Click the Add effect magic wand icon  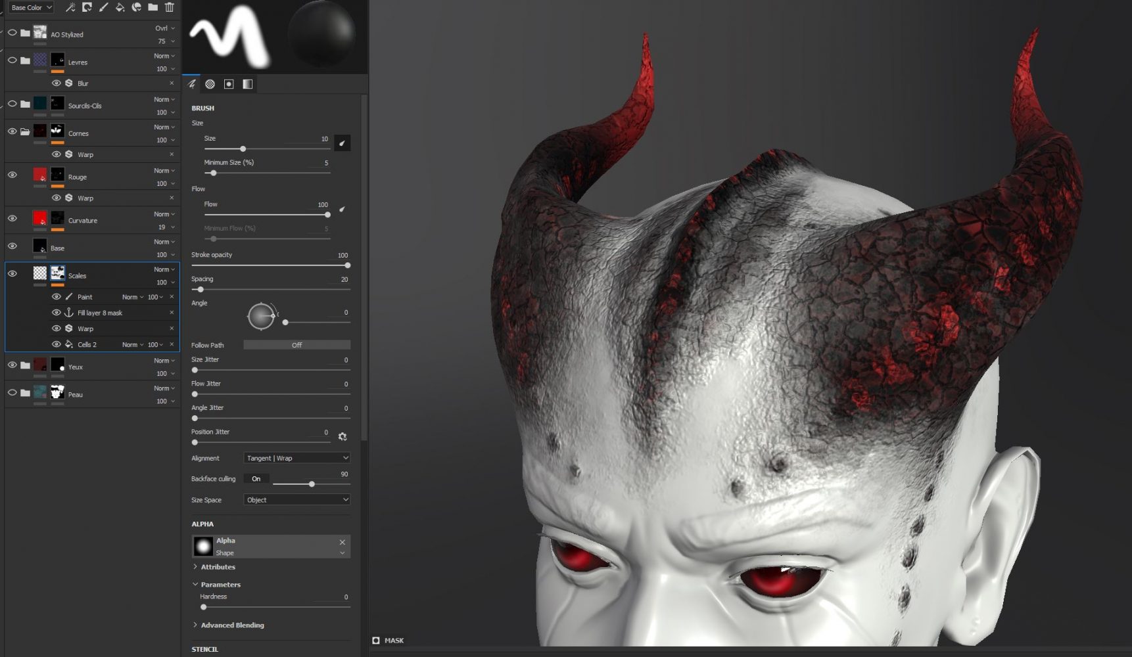[x=70, y=7]
